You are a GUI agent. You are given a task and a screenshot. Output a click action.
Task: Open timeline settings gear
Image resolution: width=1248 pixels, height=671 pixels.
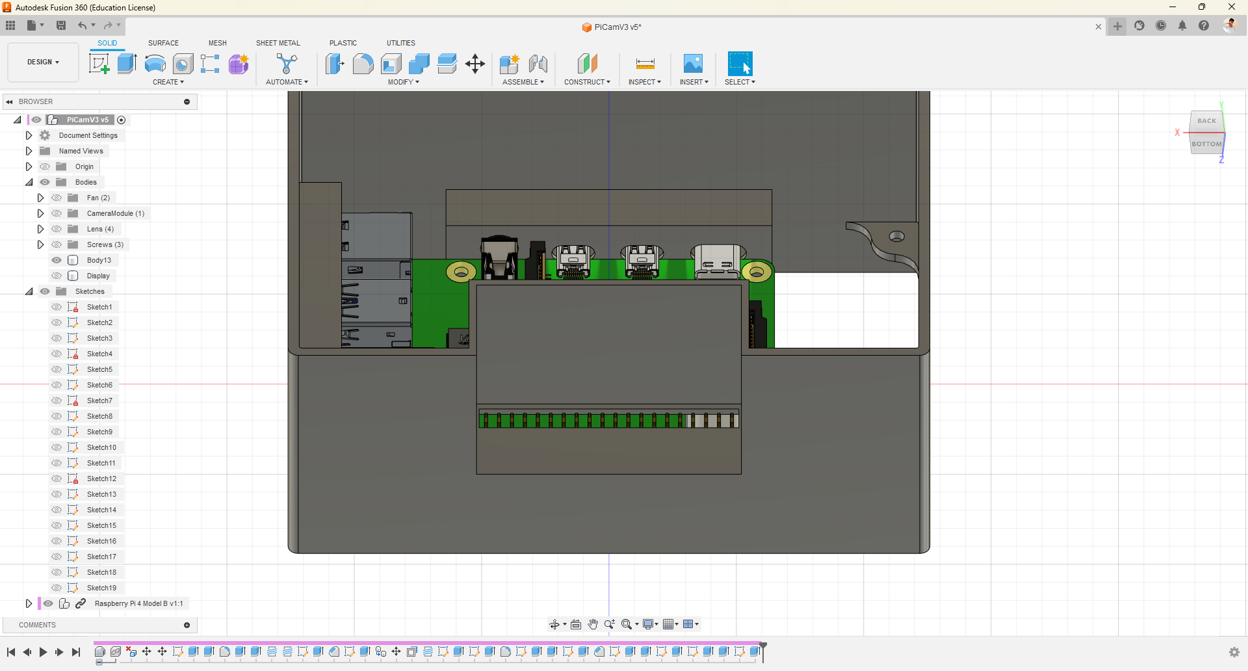[x=1234, y=652]
